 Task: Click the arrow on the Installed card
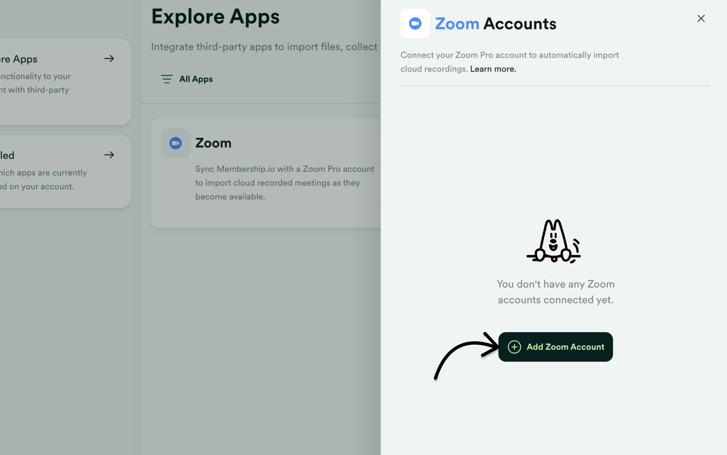[109, 155]
